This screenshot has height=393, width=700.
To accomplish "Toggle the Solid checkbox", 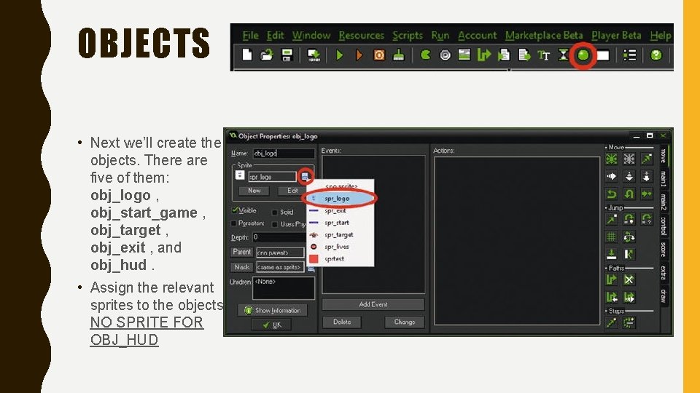I will tap(275, 212).
